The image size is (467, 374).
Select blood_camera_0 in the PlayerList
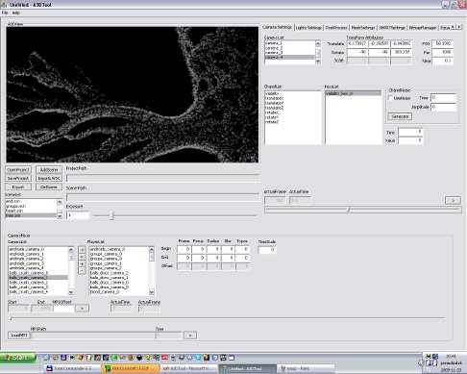(105, 292)
